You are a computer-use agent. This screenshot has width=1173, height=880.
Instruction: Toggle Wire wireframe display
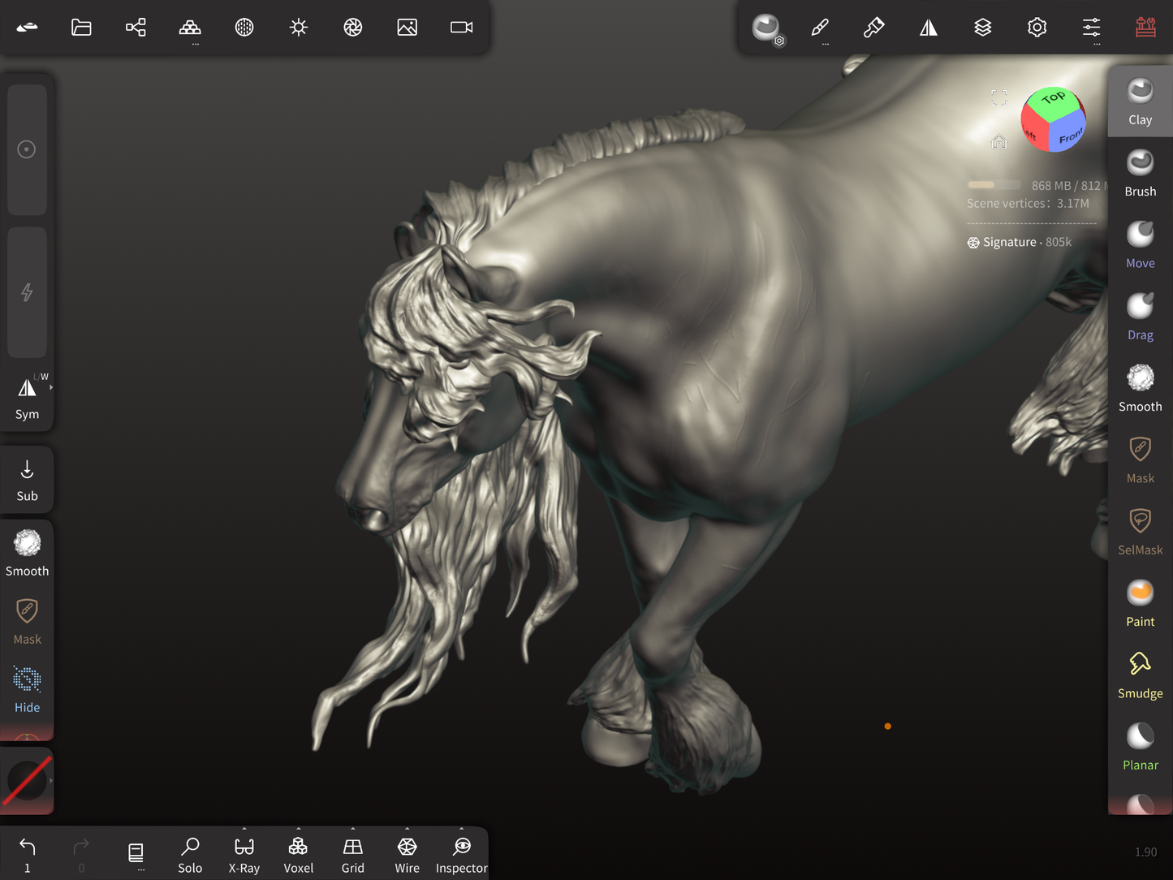tap(407, 855)
